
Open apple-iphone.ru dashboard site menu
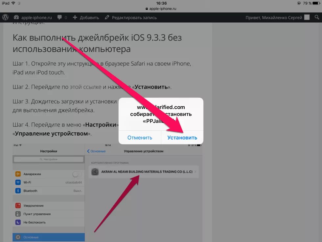[33, 17]
